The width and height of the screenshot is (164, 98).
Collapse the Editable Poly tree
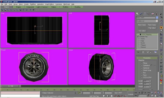click(138, 37)
